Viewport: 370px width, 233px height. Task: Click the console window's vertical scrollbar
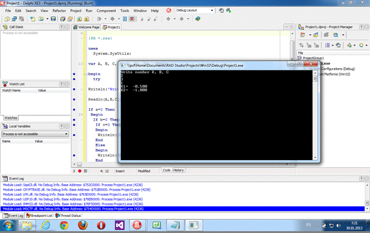click(315, 115)
